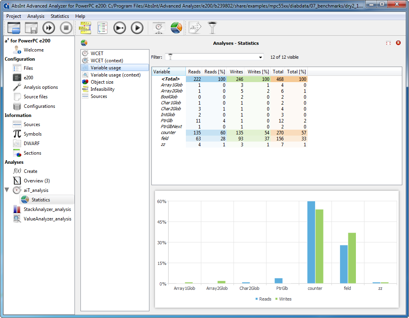Click the counter Reads blue bar
Screen dimensions: 409x318
(311, 242)
